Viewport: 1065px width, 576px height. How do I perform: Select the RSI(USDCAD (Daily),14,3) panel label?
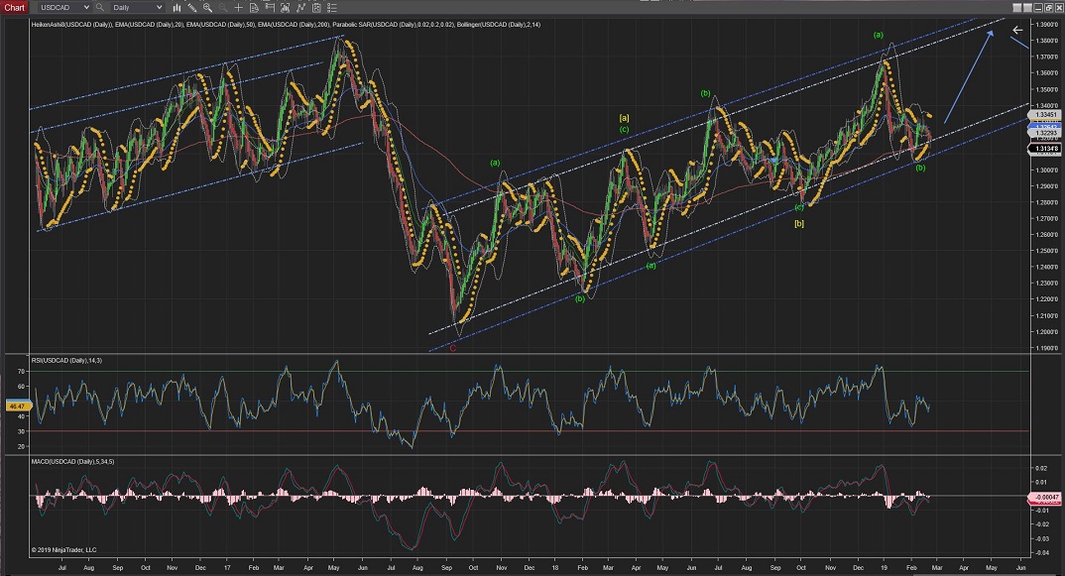click(66, 360)
